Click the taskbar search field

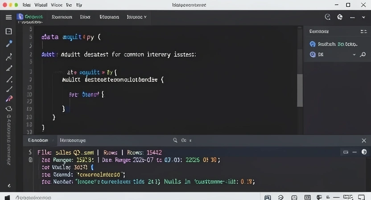tap(33, 197)
